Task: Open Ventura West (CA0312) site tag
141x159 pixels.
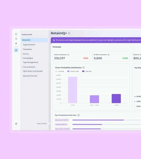Action: click(63, 129)
